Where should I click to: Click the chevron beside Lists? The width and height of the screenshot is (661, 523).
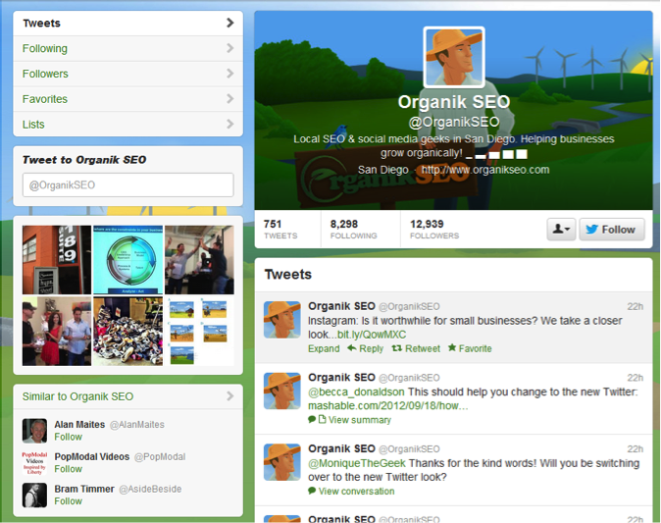tap(229, 124)
